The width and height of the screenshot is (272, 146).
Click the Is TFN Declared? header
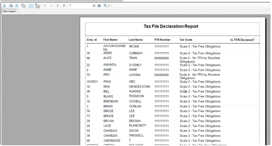tap(242, 40)
